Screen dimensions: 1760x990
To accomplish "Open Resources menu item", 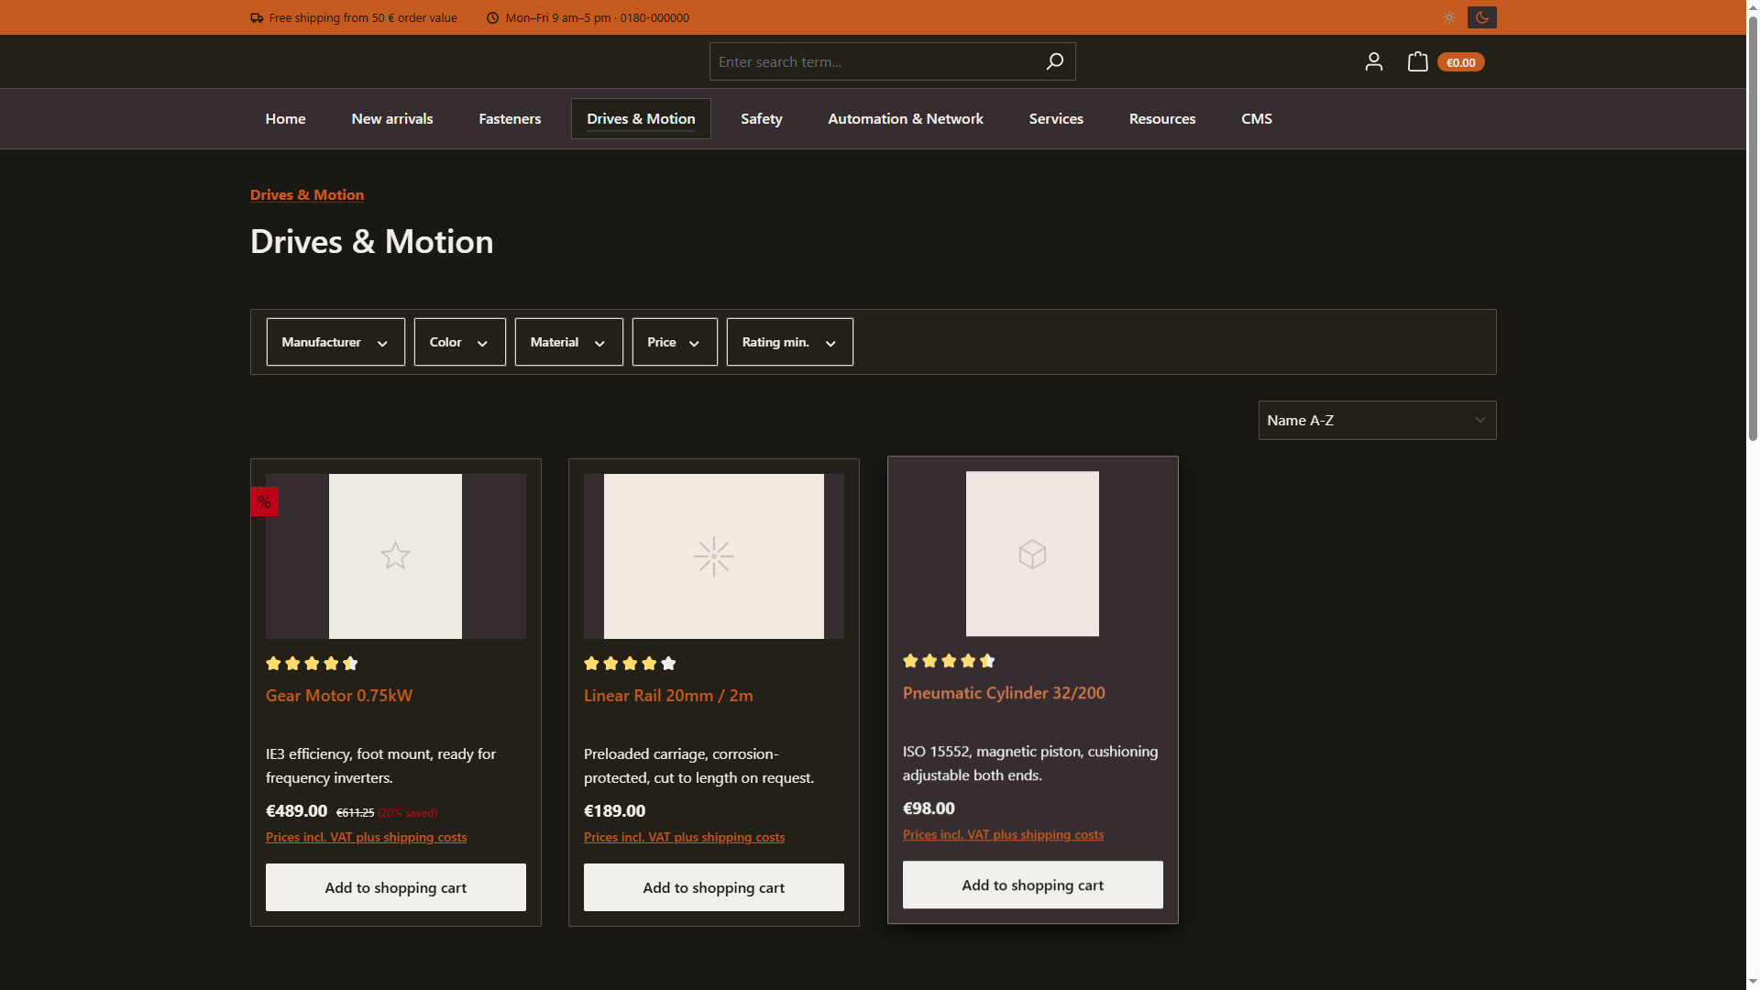I will click(x=1162, y=119).
